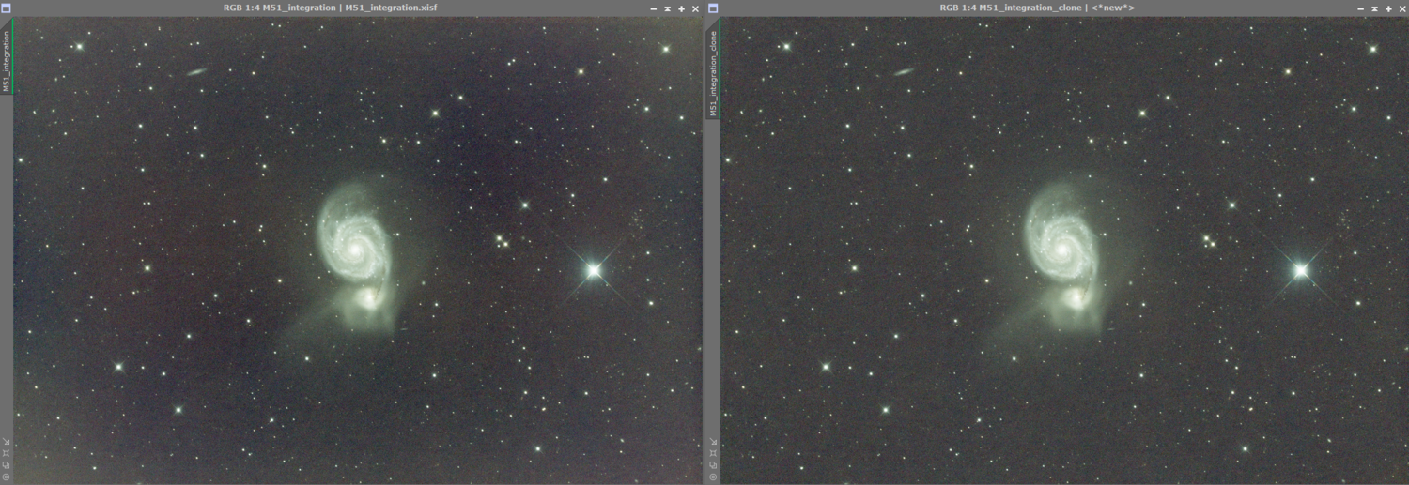The width and height of the screenshot is (1409, 485).
Task: Click the fit-view frame icon in M51_integration window
Action: tap(6, 453)
